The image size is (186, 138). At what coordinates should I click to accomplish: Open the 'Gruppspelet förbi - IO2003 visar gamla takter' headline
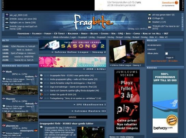tap(67, 123)
